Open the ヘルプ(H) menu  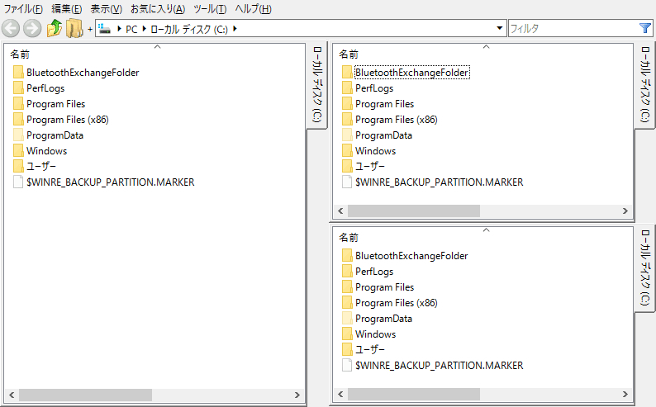(x=253, y=9)
